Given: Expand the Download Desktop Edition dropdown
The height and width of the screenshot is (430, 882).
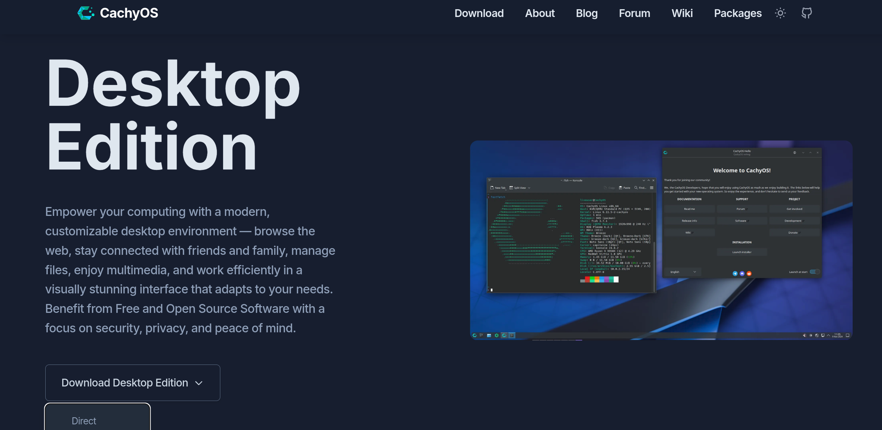Looking at the screenshot, I should tap(133, 383).
